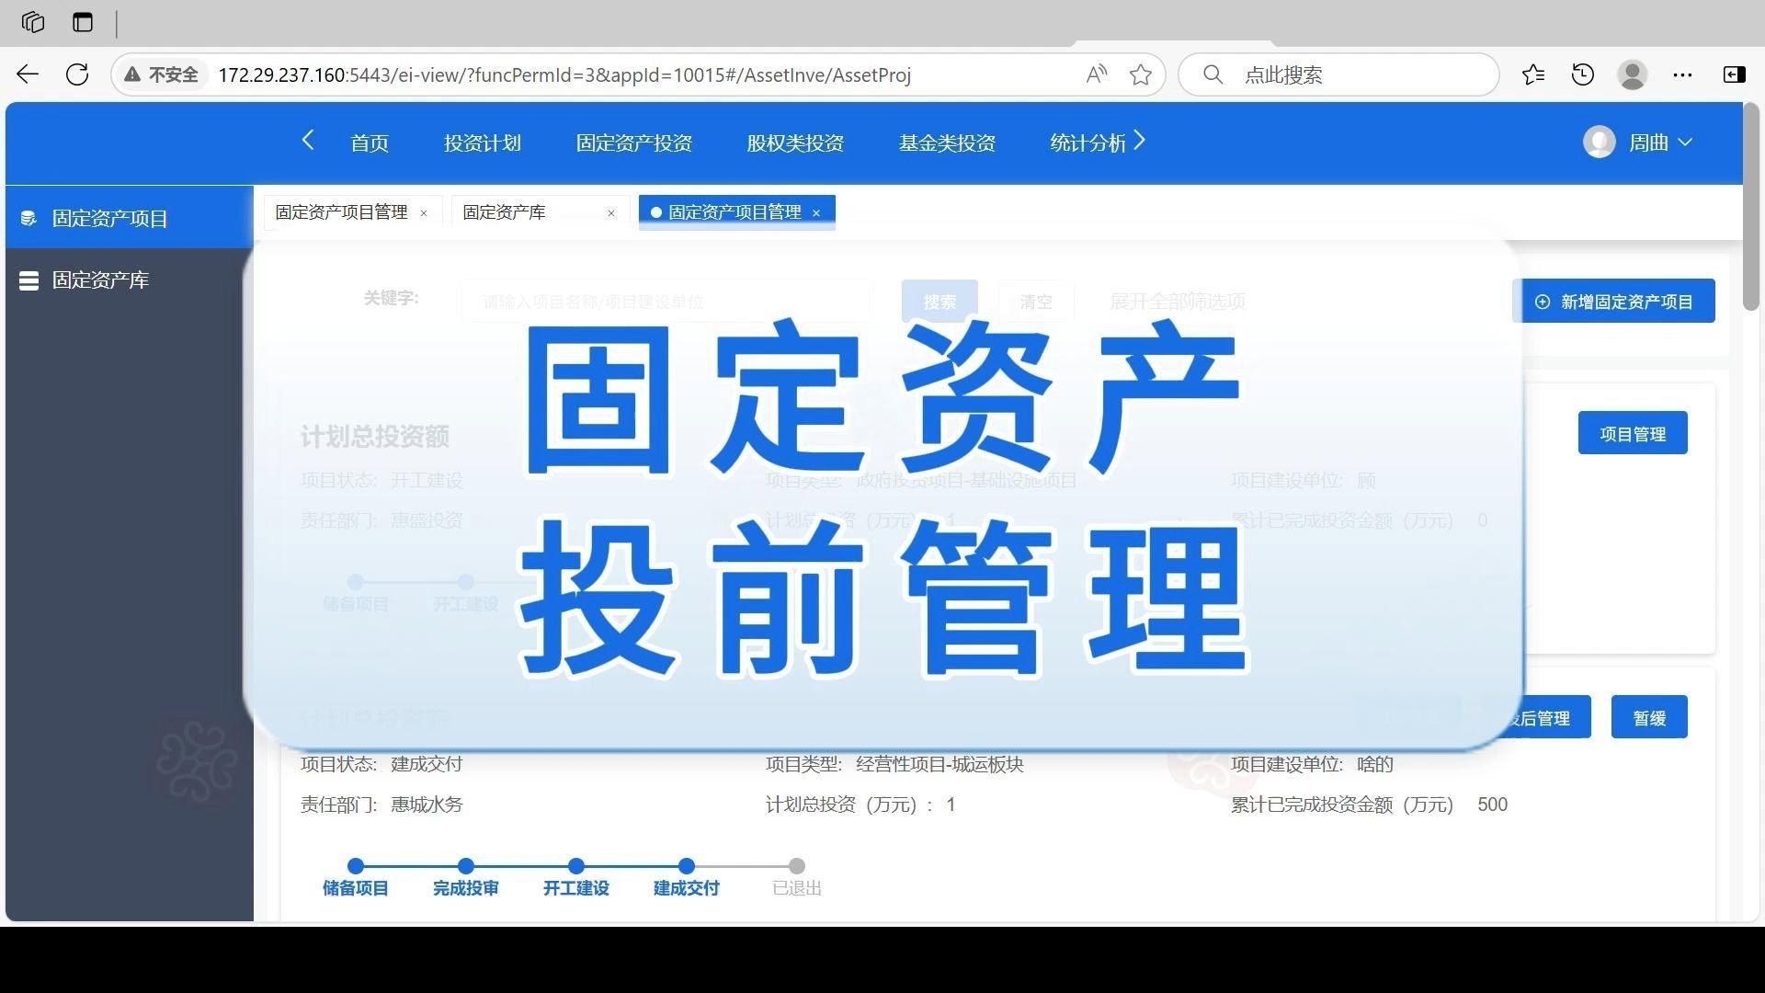Click the list icon beside 固定资产库 in sidebar
This screenshot has width=1765, height=993.
coord(28,280)
